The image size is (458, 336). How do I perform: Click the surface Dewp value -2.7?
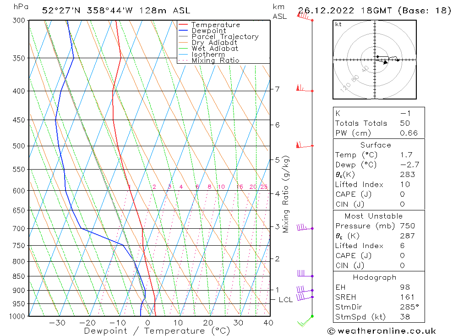(x=410, y=165)
